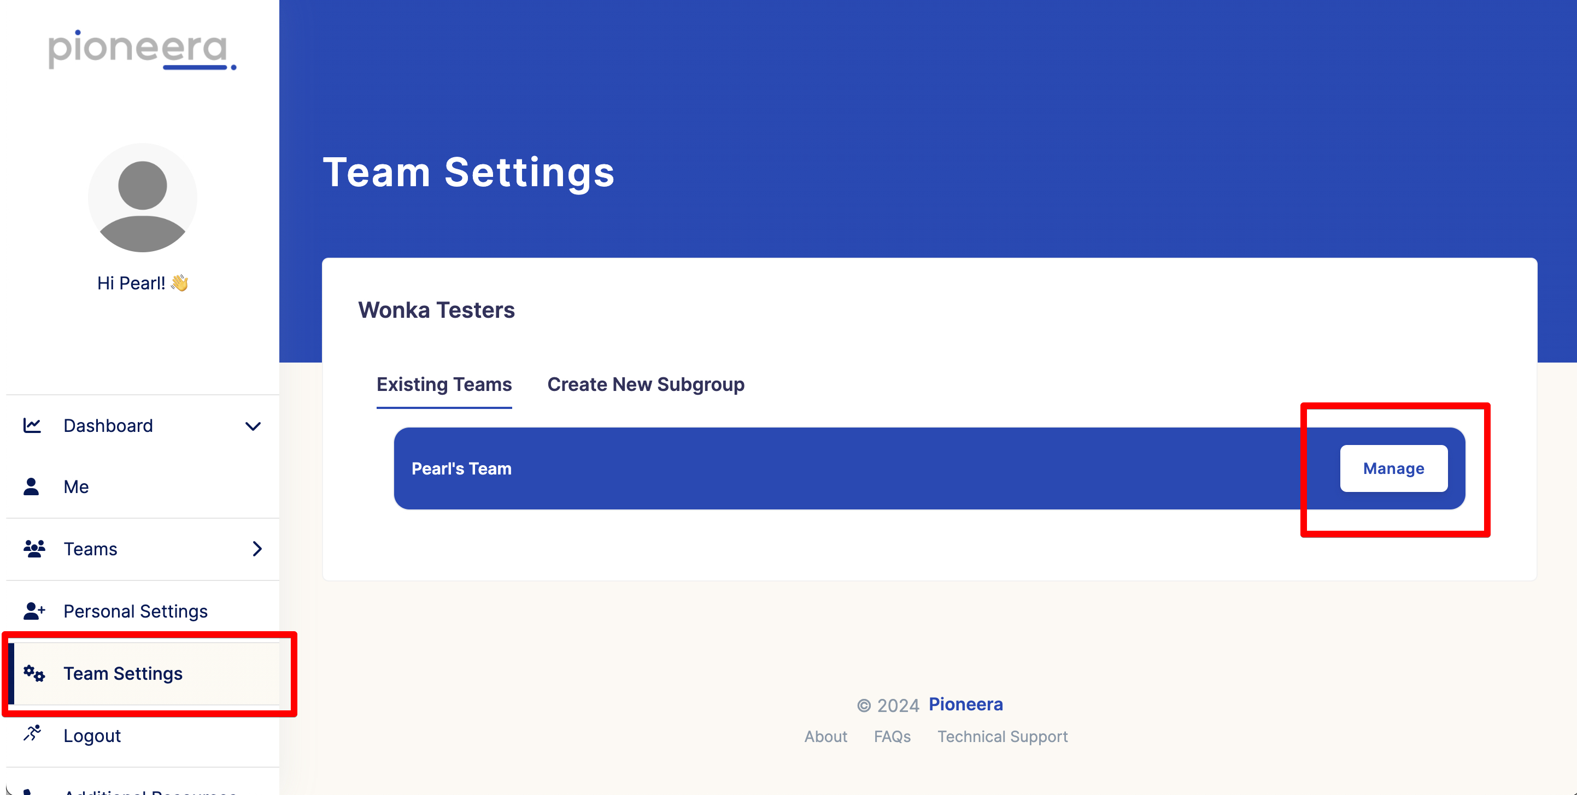This screenshot has width=1577, height=795.
Task: Click the About footer link
Action: tap(826, 735)
